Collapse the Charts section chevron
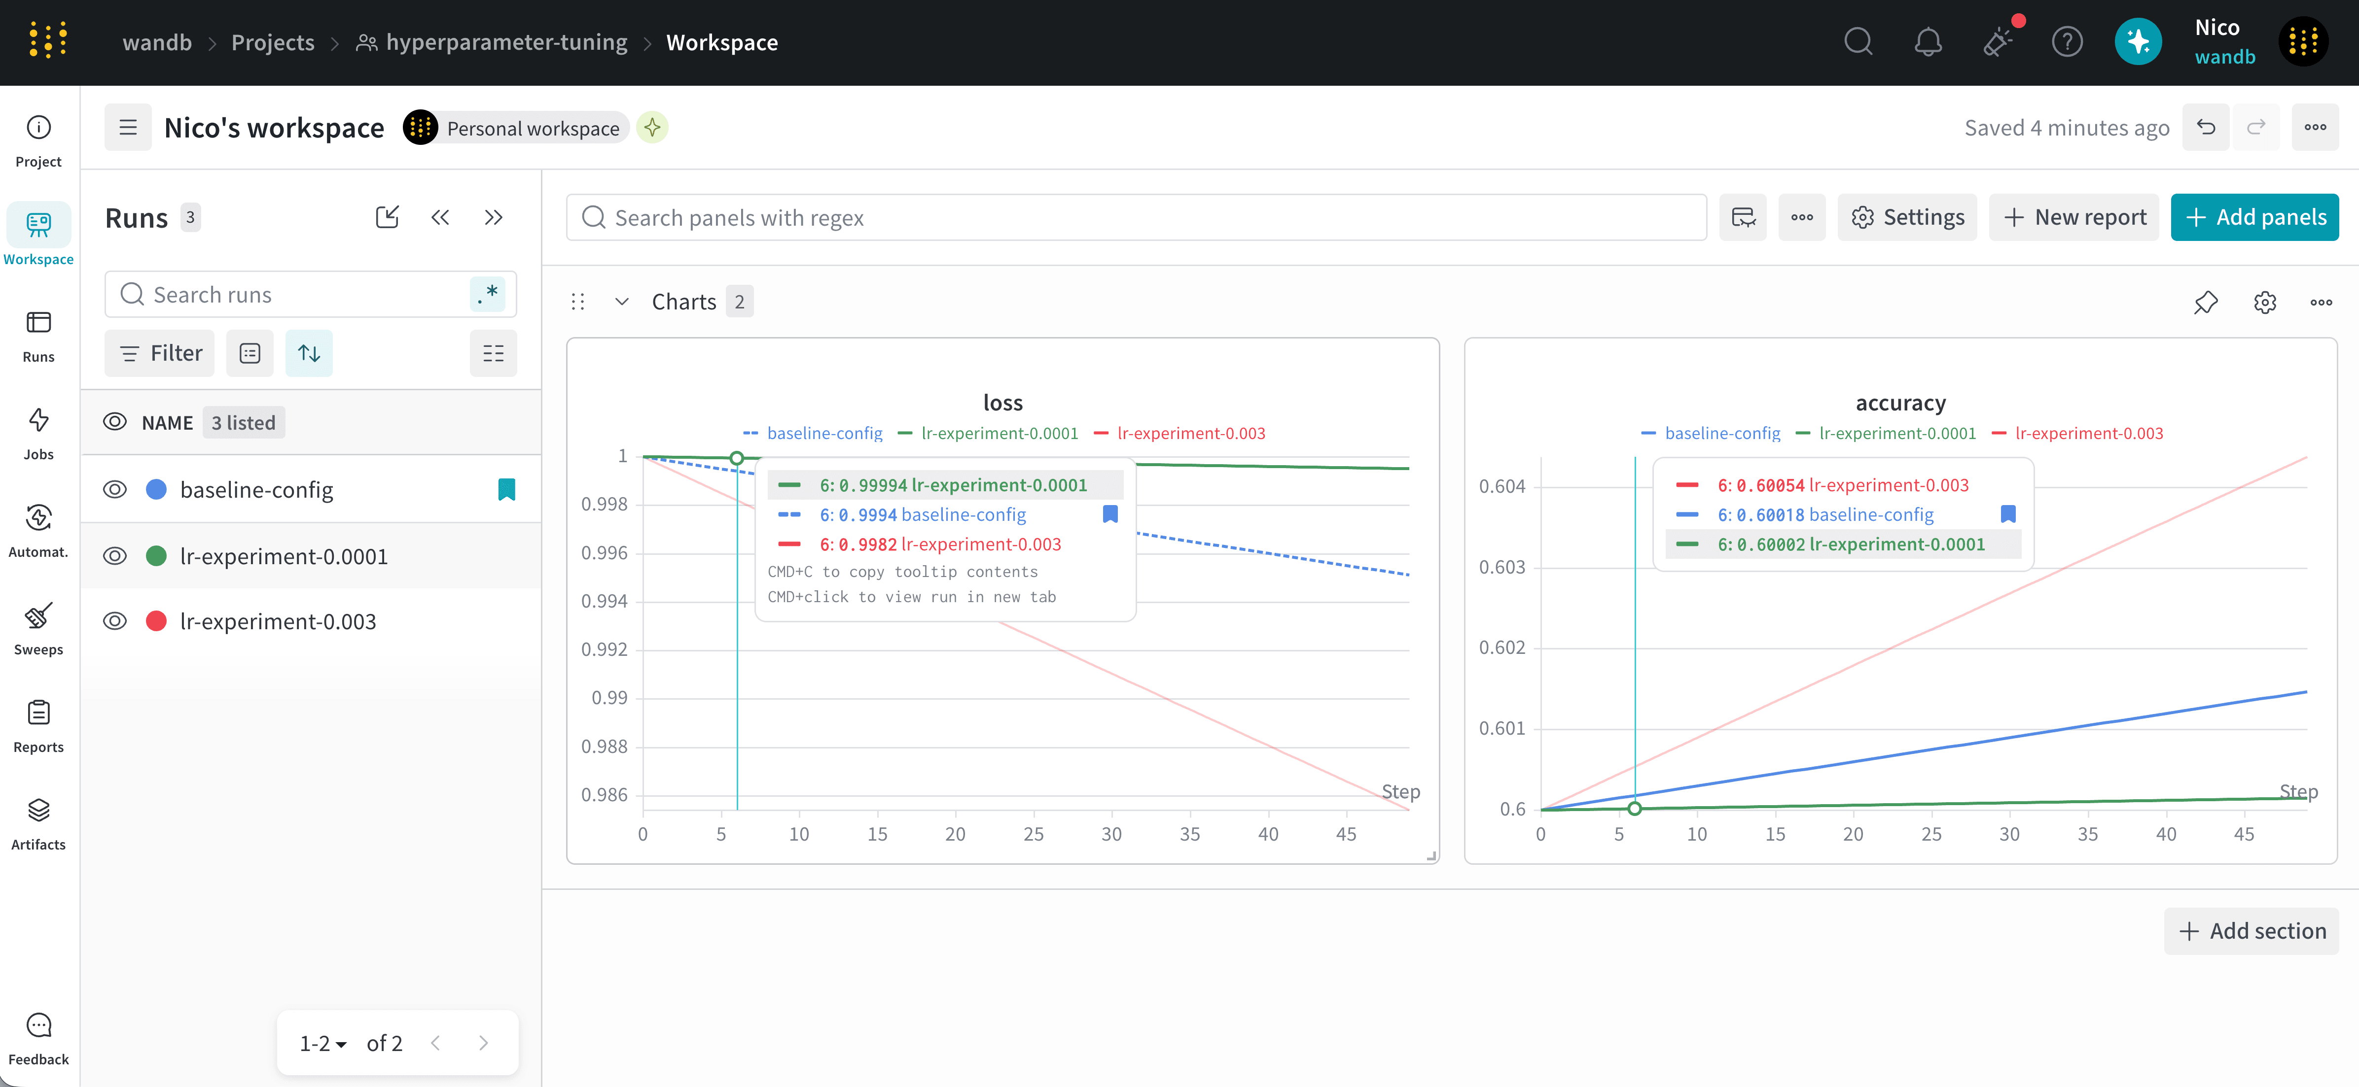This screenshot has height=1087, width=2359. pos(622,301)
